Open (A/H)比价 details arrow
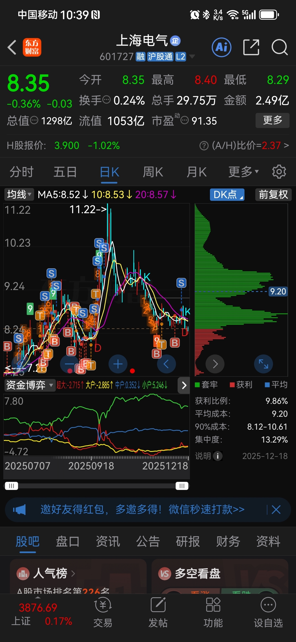 tap(286, 145)
